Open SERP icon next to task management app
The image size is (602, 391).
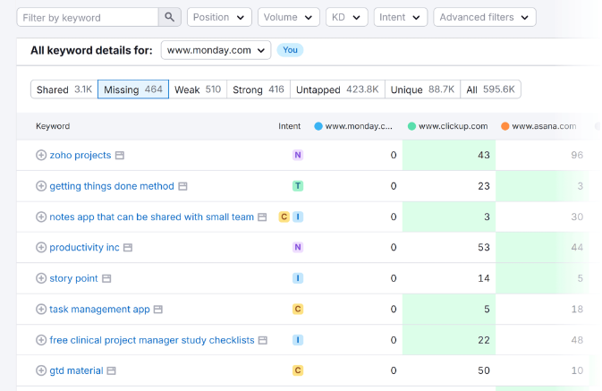click(158, 310)
